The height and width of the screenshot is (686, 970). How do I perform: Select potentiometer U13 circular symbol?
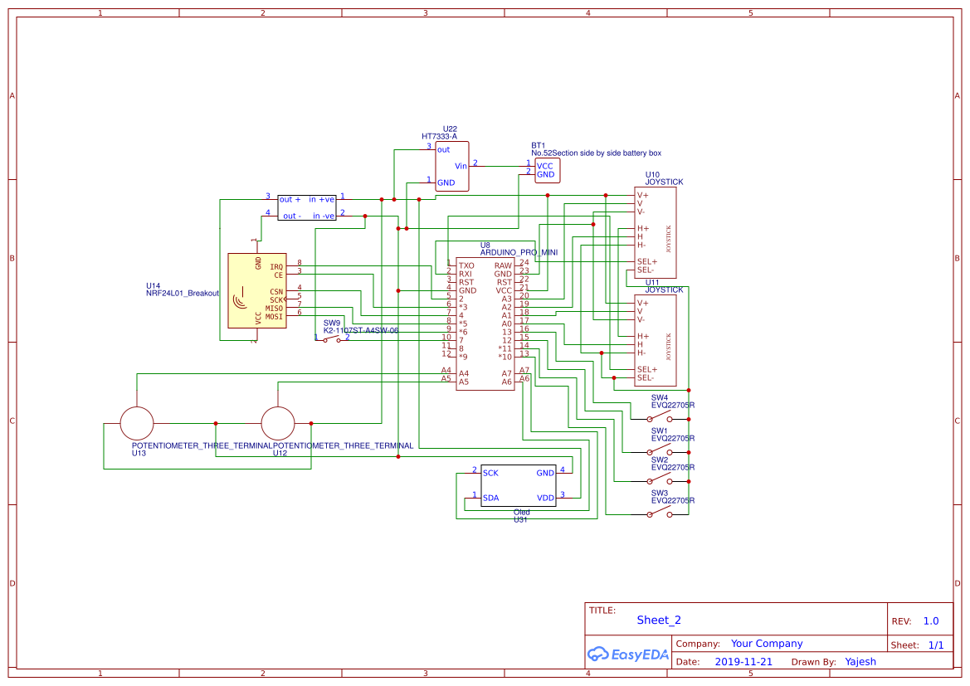coord(137,423)
